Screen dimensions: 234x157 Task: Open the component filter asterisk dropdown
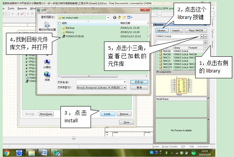tap(205, 42)
